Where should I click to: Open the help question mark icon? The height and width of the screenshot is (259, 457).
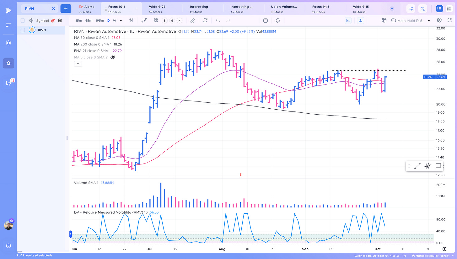click(x=8, y=246)
